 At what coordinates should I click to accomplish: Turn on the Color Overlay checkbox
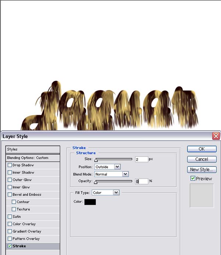[10, 224]
